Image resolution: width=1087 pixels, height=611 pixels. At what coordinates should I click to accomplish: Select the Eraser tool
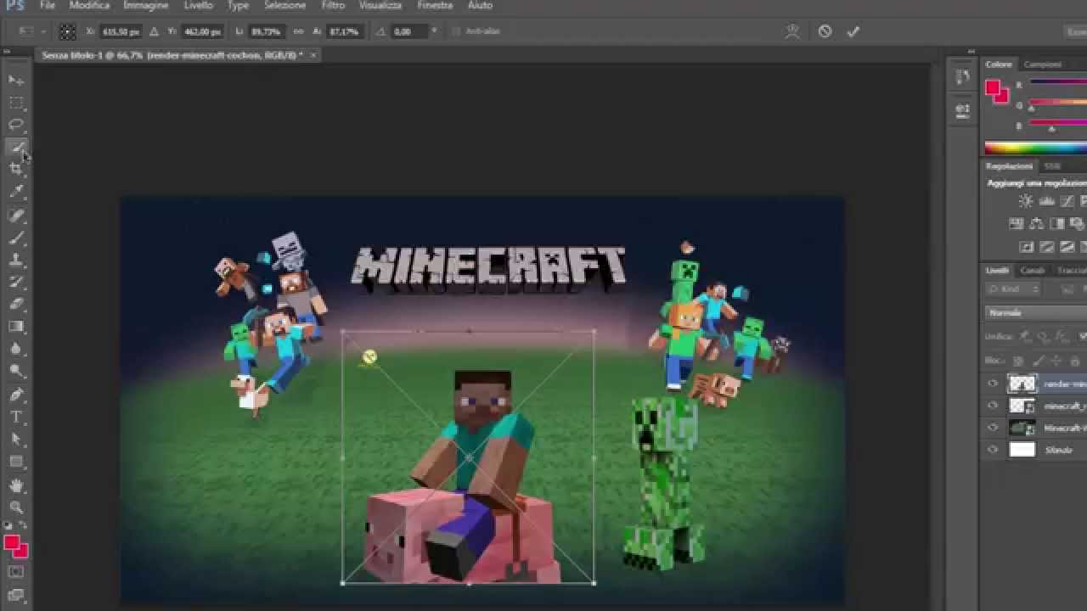[x=16, y=304]
